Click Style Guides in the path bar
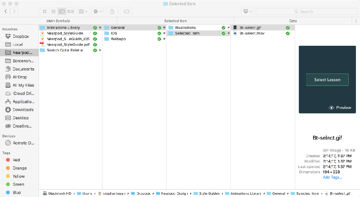This screenshot has height=197, width=360. (x=207, y=194)
